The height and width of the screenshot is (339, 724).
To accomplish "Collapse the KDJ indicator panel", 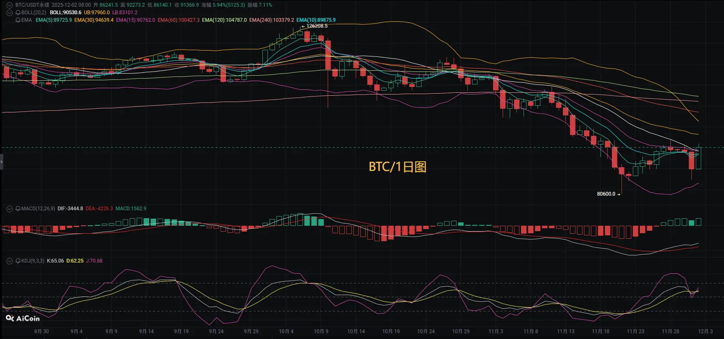I will [x=10, y=261].
